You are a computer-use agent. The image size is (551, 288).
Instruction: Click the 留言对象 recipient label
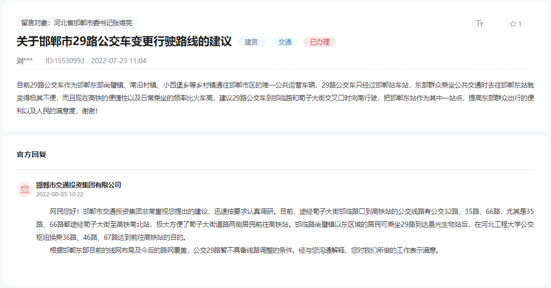click(x=77, y=23)
